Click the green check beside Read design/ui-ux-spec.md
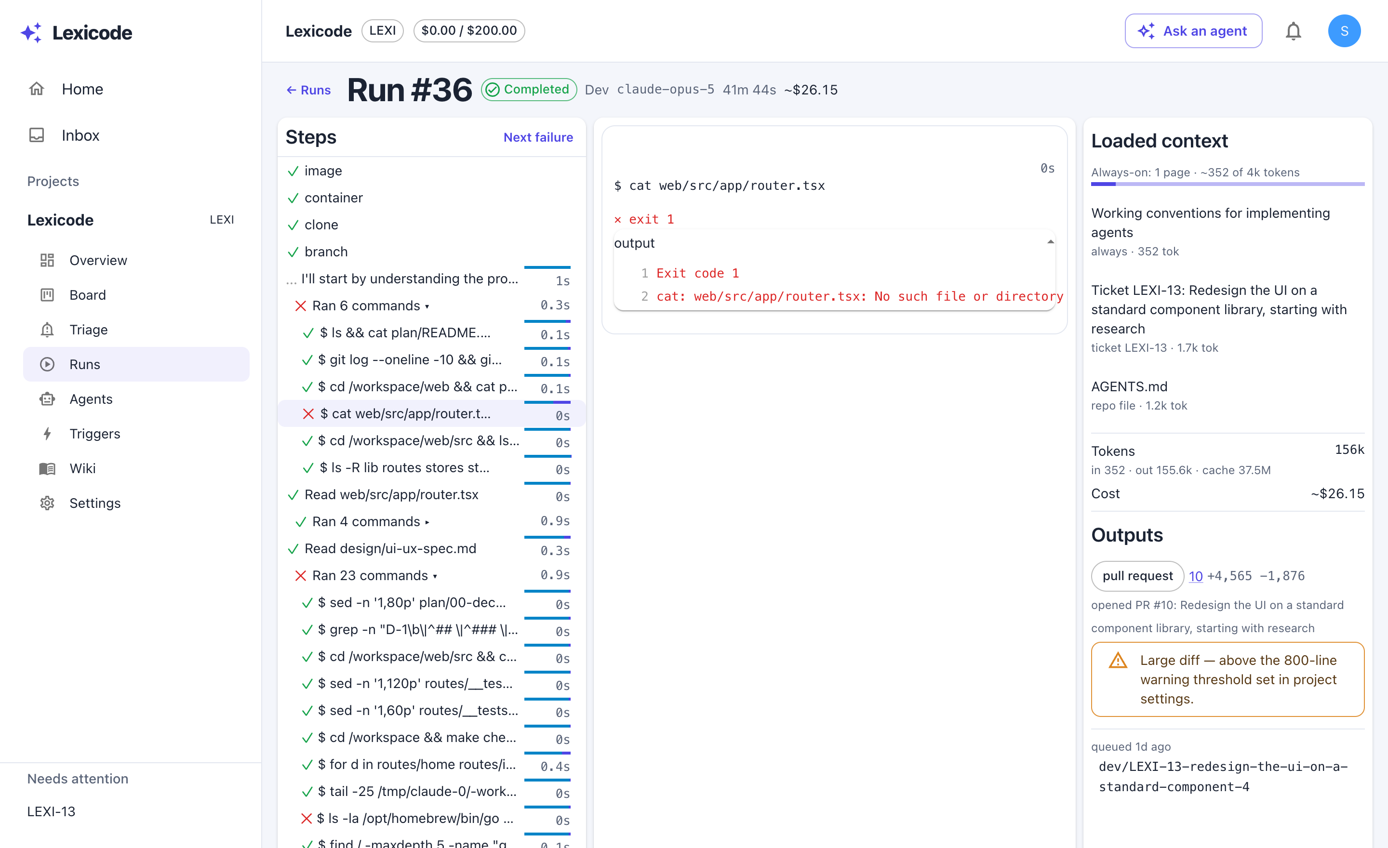This screenshot has width=1388, height=848. tap(293, 549)
